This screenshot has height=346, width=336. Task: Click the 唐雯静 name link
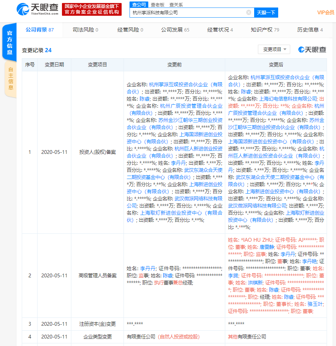(267, 247)
